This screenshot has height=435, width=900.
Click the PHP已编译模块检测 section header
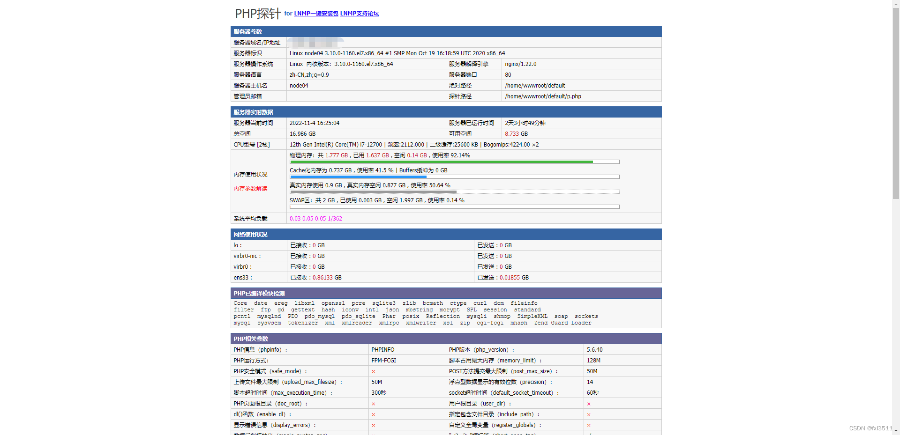pyautogui.click(x=446, y=293)
